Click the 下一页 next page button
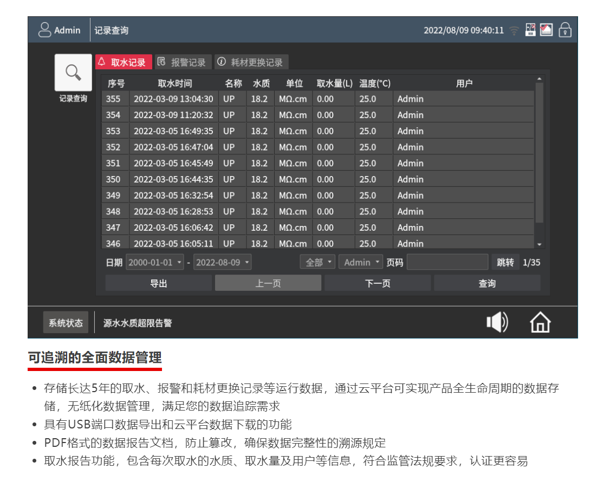Viewport: 616px width, 488px height. pyautogui.click(x=378, y=283)
